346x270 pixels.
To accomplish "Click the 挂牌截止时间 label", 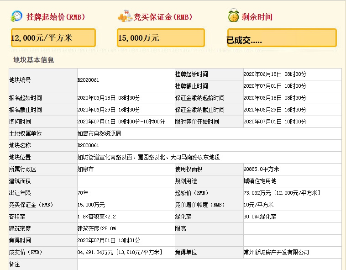I will (192, 86).
